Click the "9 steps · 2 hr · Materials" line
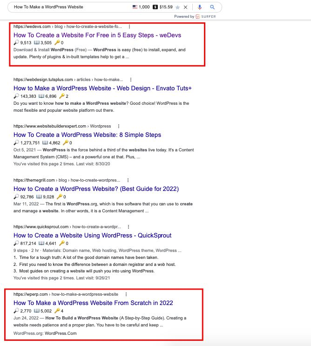This screenshot has height=346, width=311. point(97,251)
